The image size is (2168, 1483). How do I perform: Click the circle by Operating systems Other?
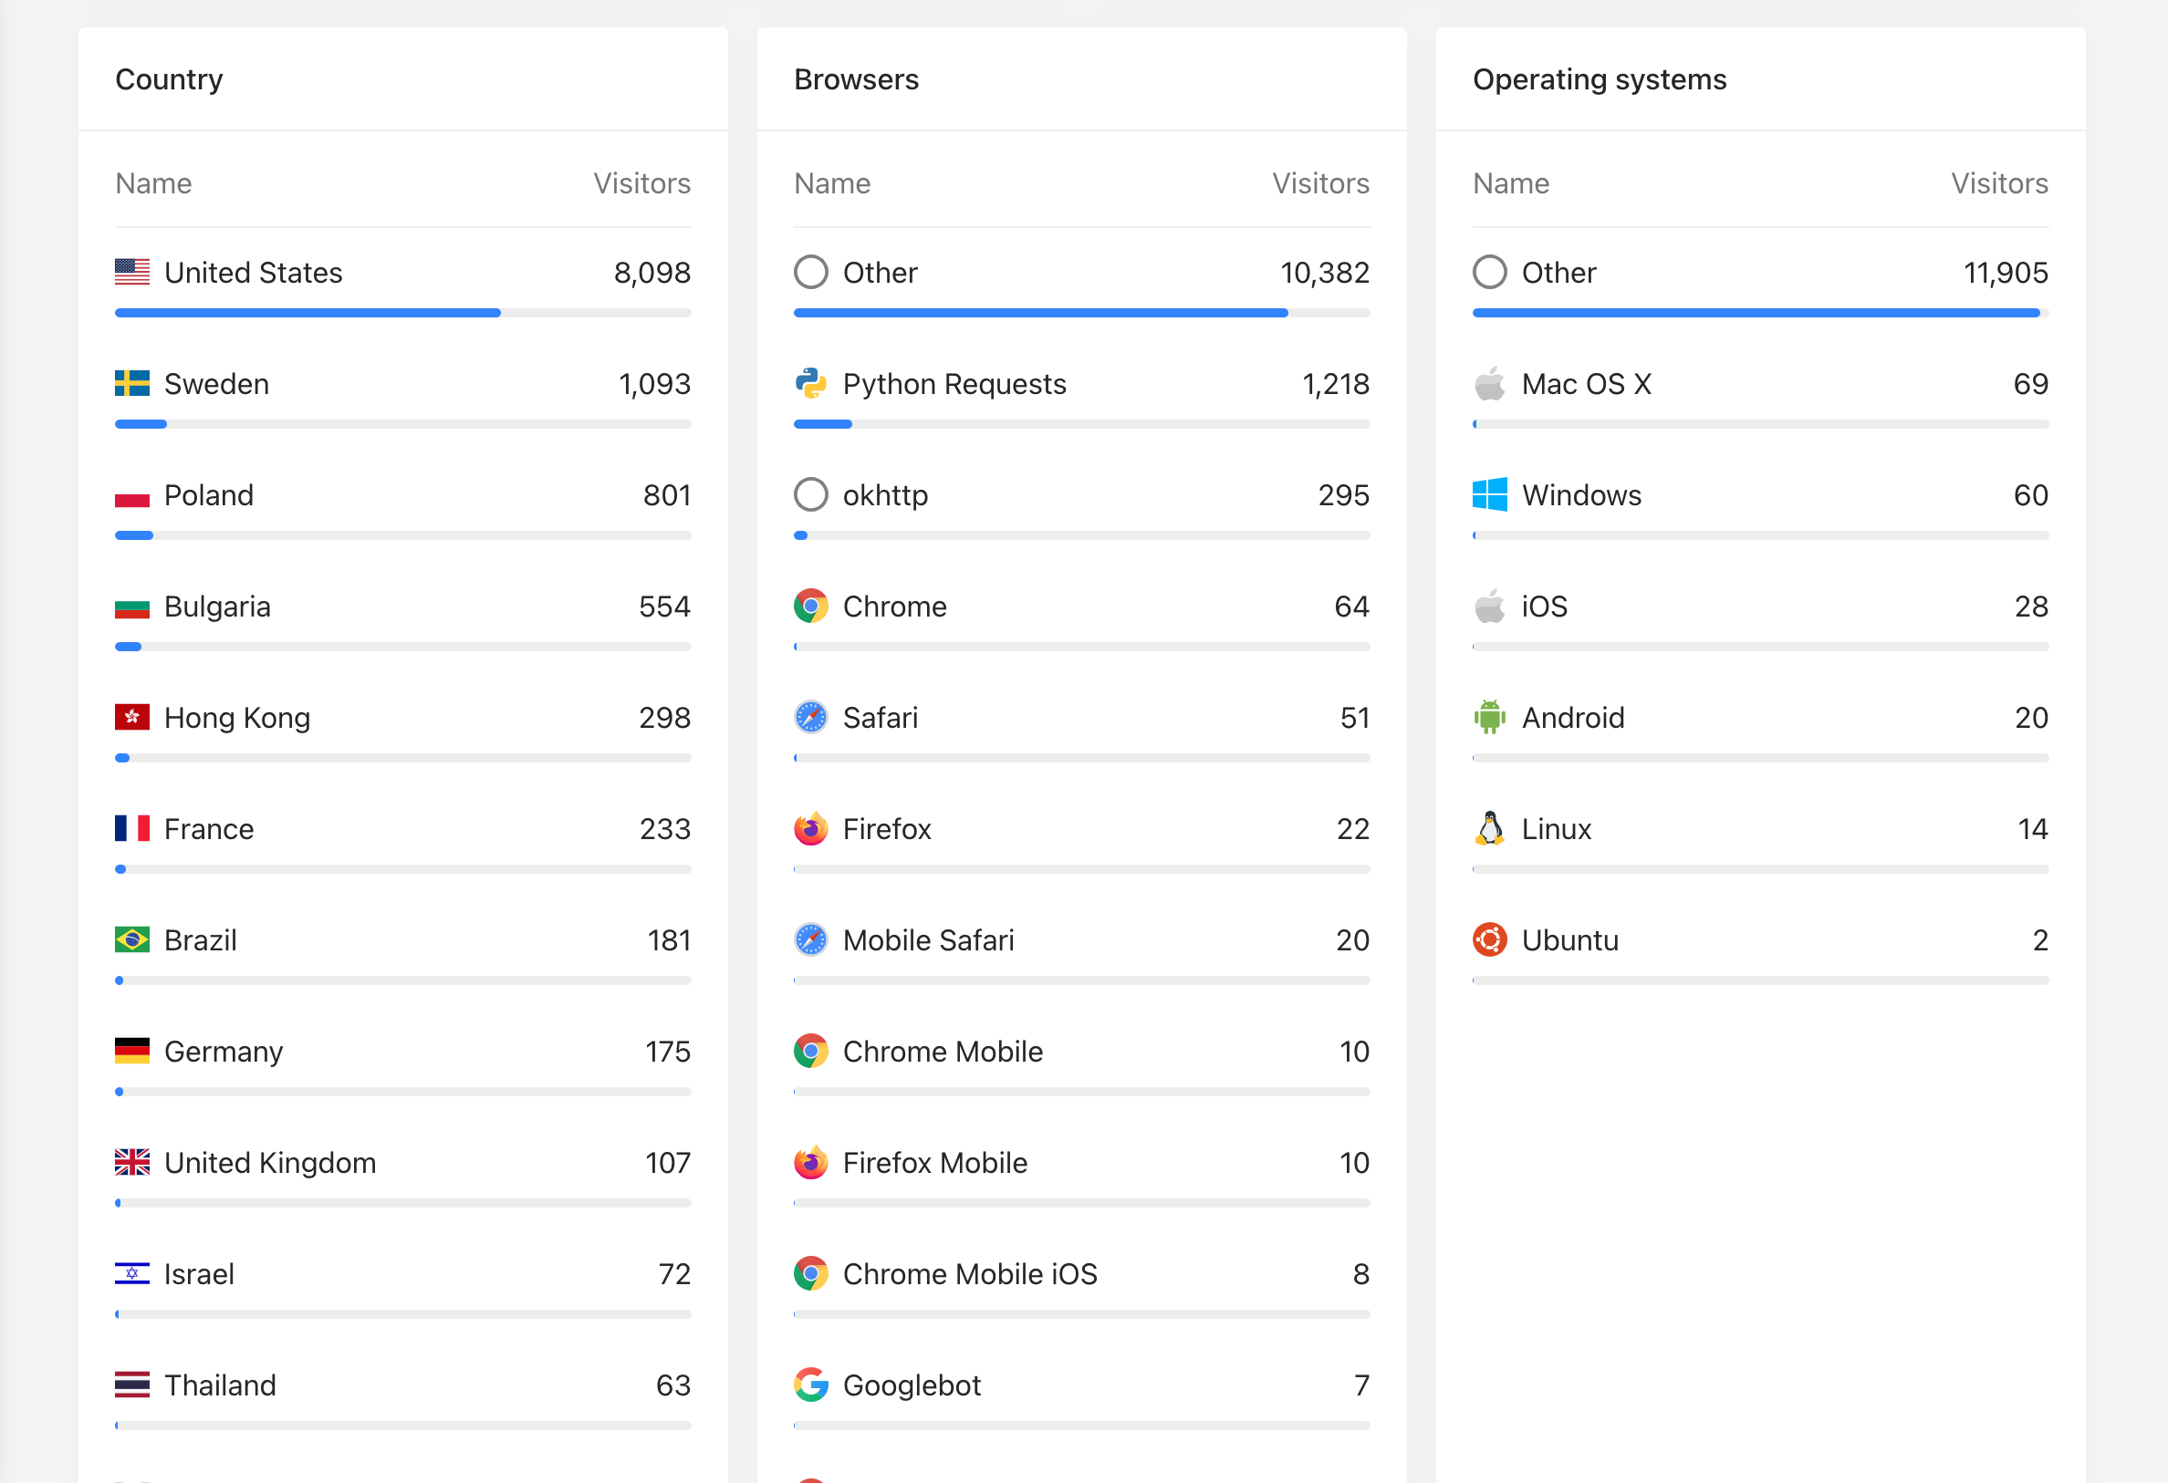(1490, 273)
